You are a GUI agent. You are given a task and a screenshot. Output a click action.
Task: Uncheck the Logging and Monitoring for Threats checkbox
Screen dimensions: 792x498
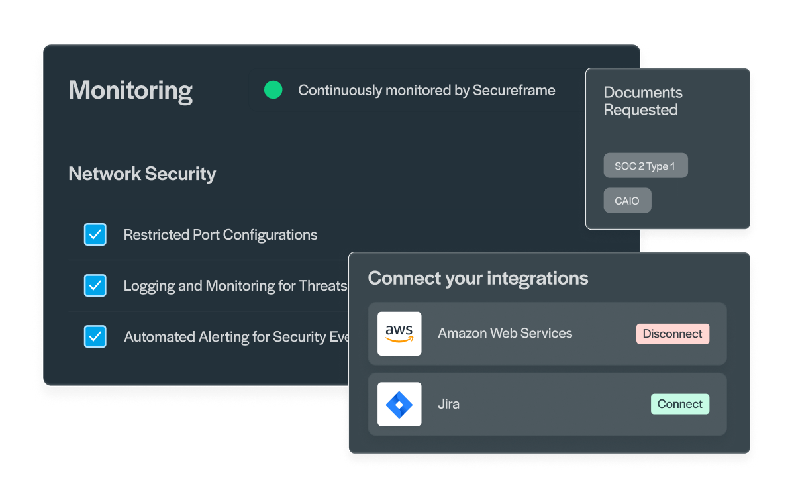tap(95, 285)
